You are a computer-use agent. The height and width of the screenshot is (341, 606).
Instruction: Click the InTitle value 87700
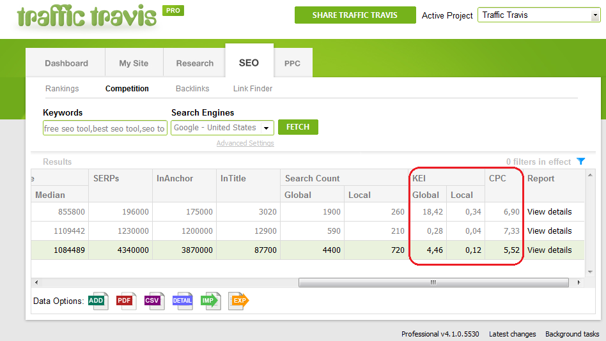[265, 250]
